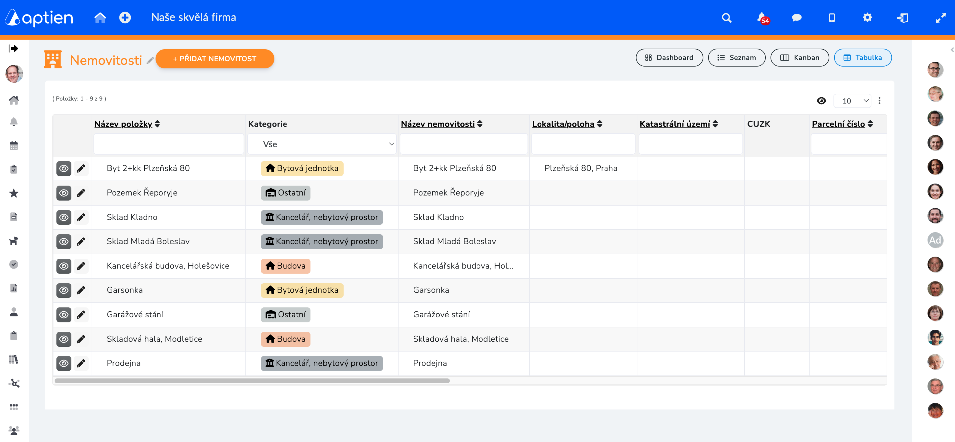Open sidebar single person icon
Screen dimensions: 955x442
[14, 312]
